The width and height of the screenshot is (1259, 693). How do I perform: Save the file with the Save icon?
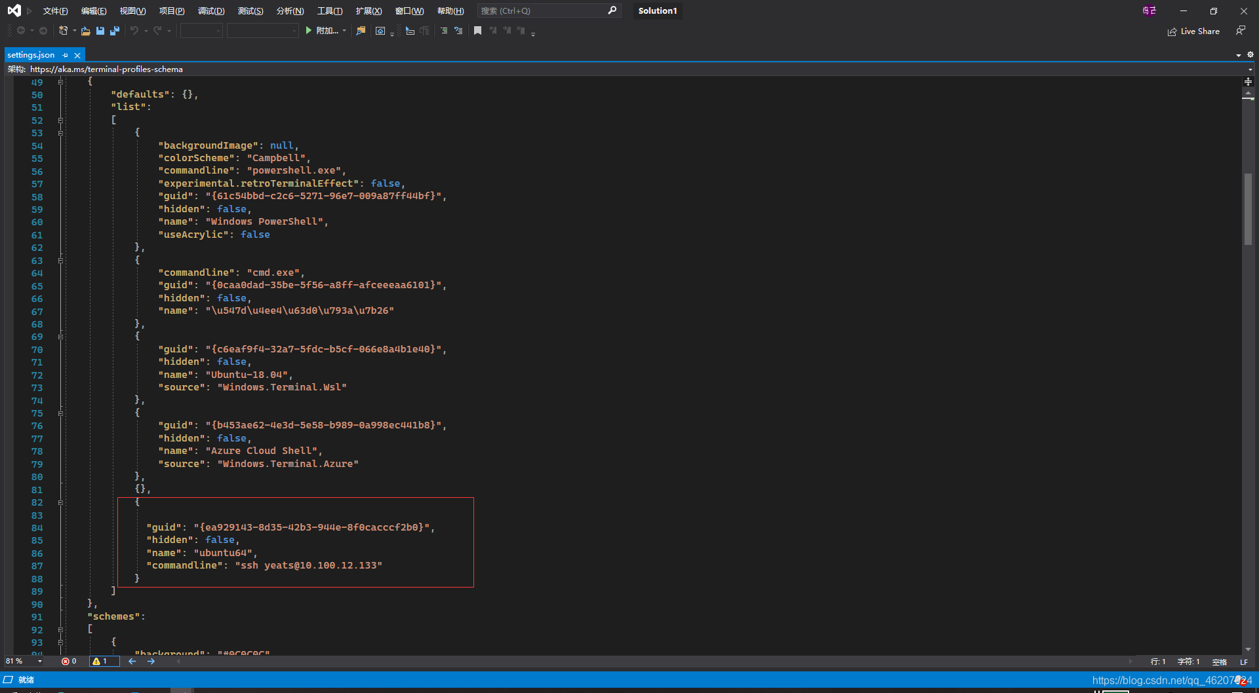[100, 31]
